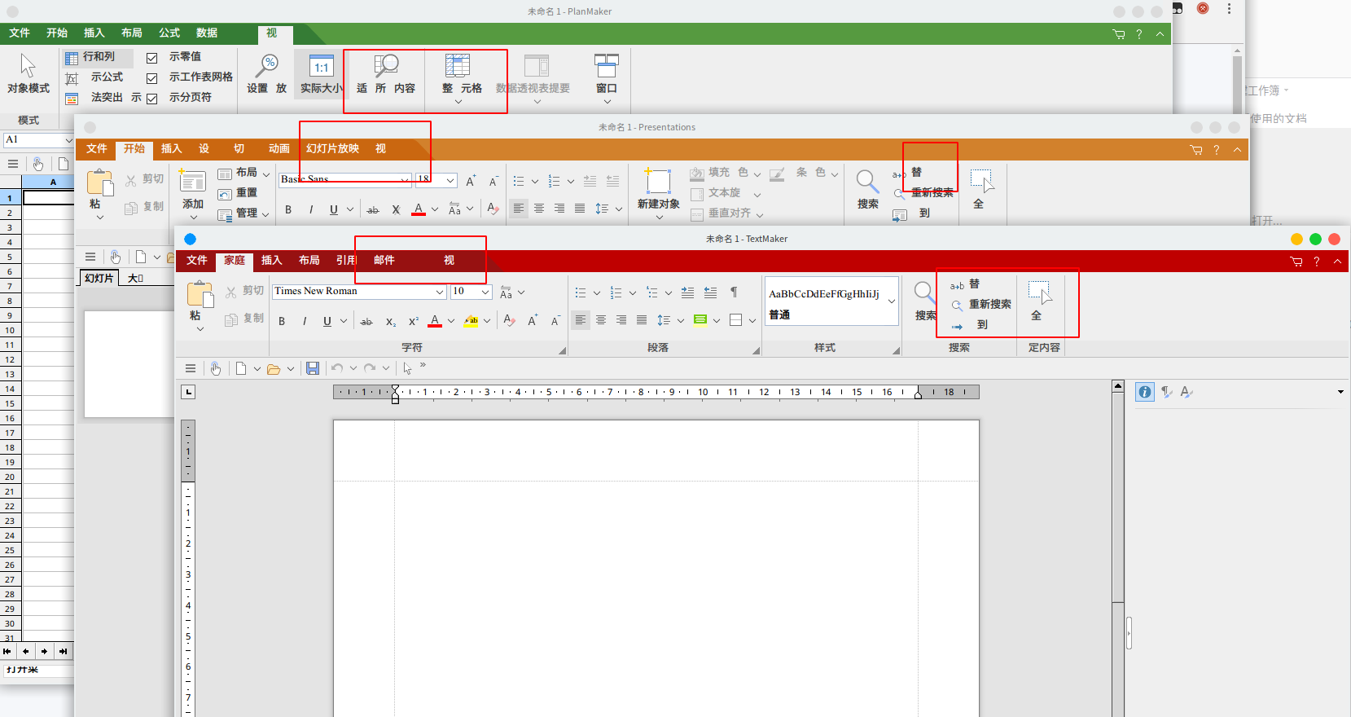The image size is (1351, 717).
Task: Click the 新建对象 icon in Presentations
Action: click(658, 187)
